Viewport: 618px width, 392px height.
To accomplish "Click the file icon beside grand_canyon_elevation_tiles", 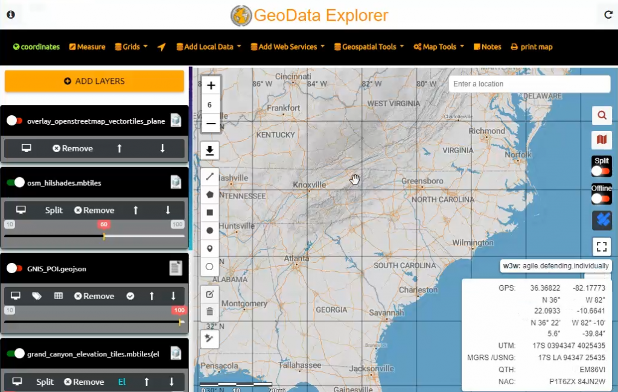I will tap(176, 353).
